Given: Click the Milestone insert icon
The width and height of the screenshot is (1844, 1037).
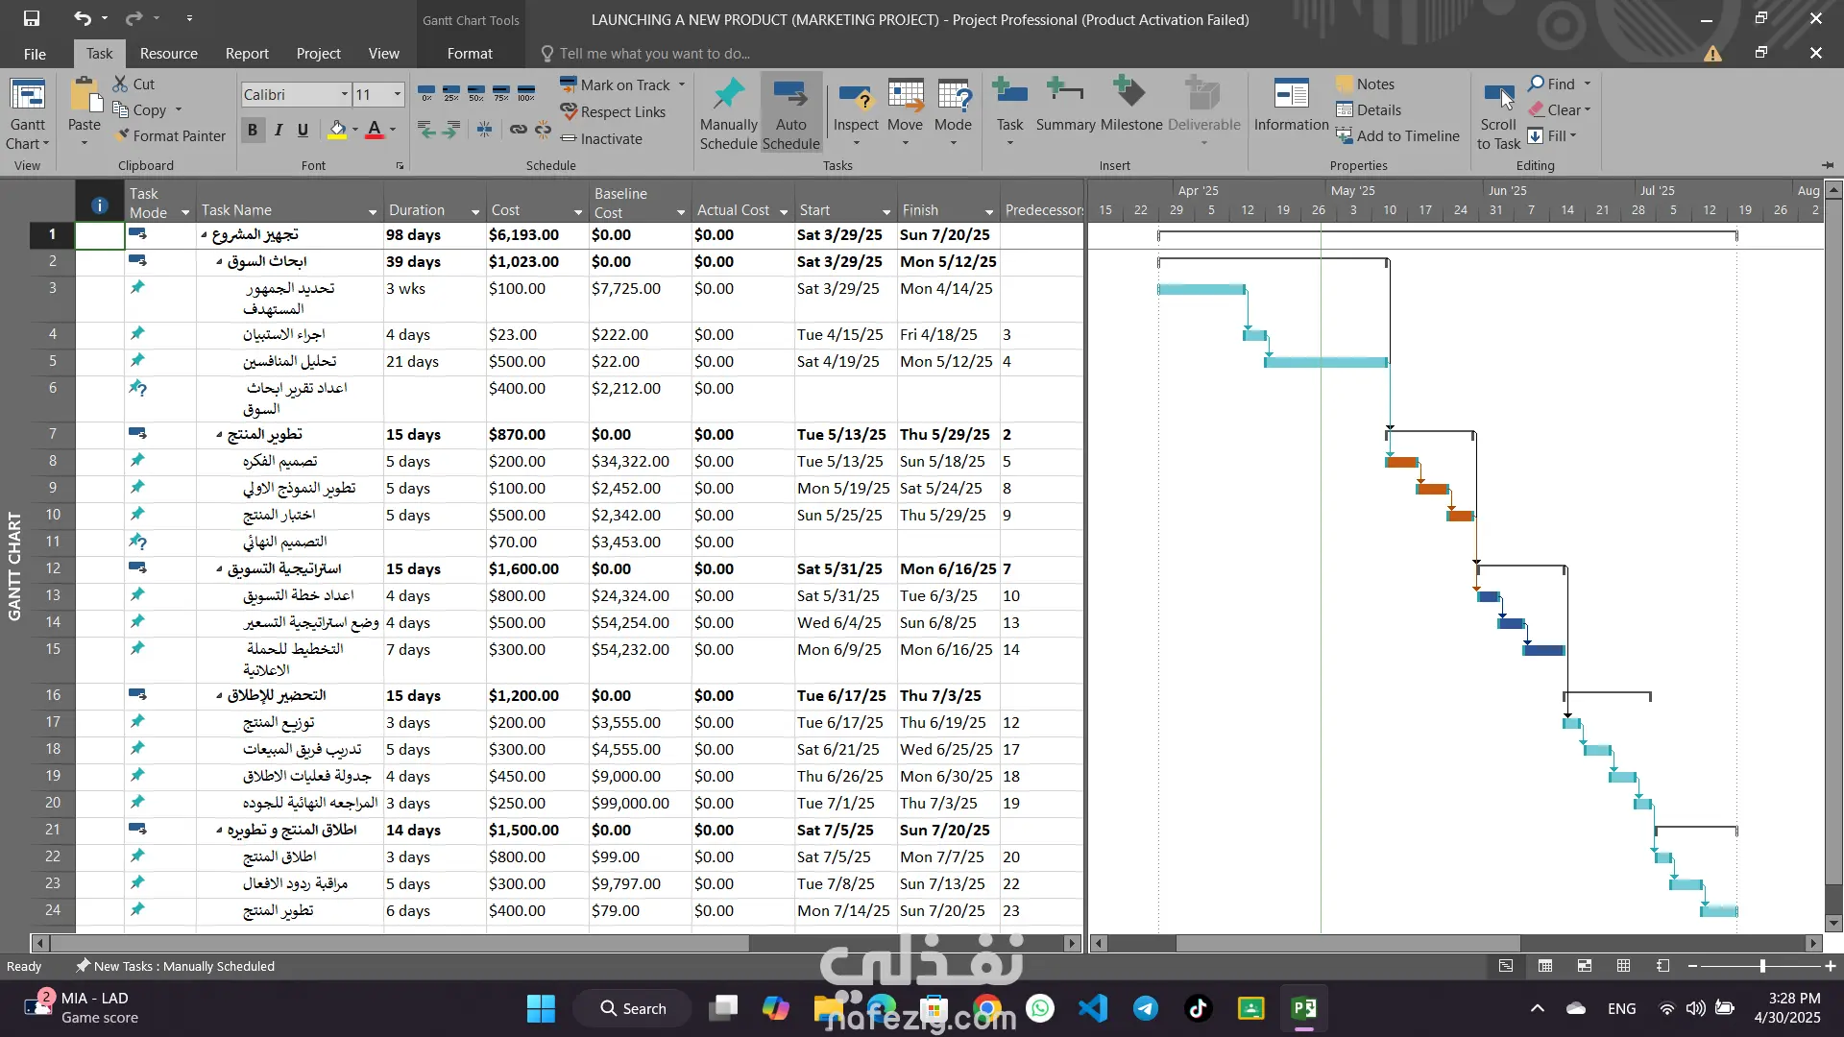Looking at the screenshot, I should click(x=1130, y=95).
